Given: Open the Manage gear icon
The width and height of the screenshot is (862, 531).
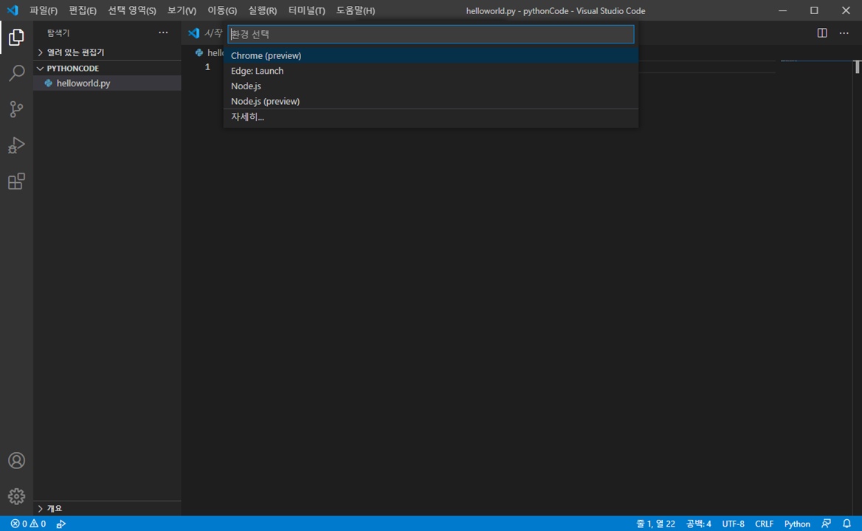Looking at the screenshot, I should [16, 496].
